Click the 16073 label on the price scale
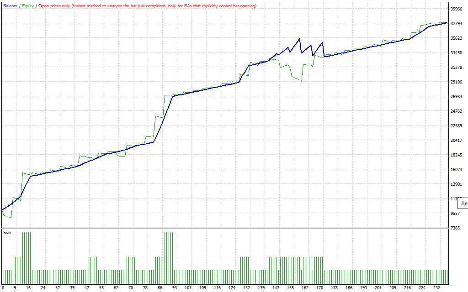The image size is (468, 292). coord(457,170)
